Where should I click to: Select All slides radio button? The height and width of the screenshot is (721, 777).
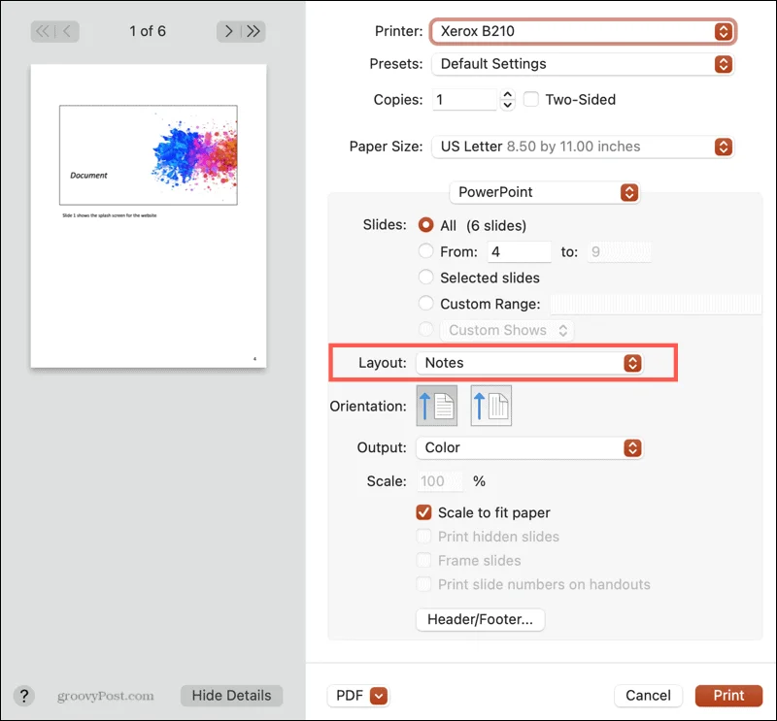(425, 225)
